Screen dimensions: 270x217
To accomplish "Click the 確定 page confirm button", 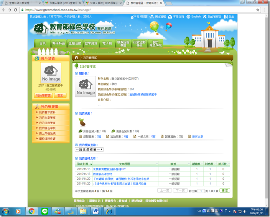I will coord(225,190).
